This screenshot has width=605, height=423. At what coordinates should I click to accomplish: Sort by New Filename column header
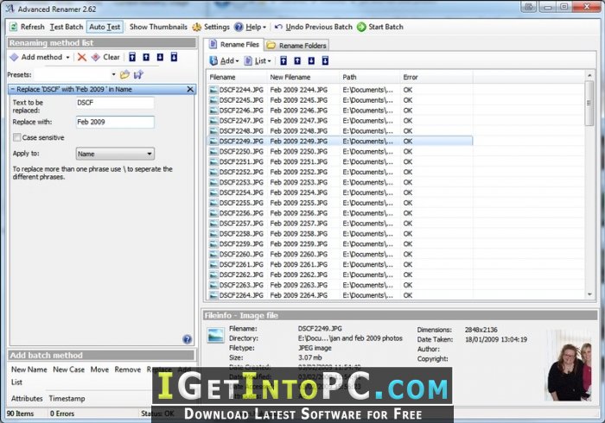[303, 77]
